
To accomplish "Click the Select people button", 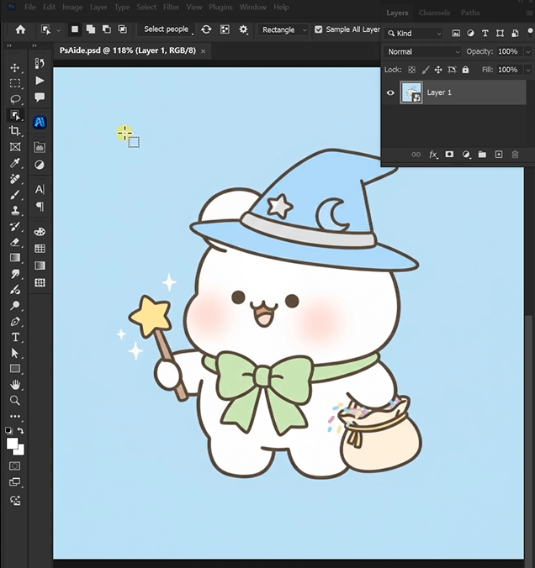I will [167, 29].
